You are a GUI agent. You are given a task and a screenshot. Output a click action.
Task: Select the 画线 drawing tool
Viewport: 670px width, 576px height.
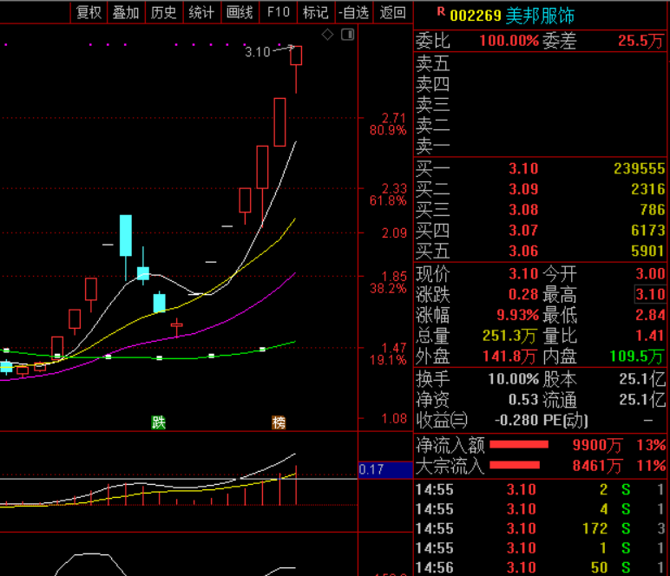coord(240,12)
